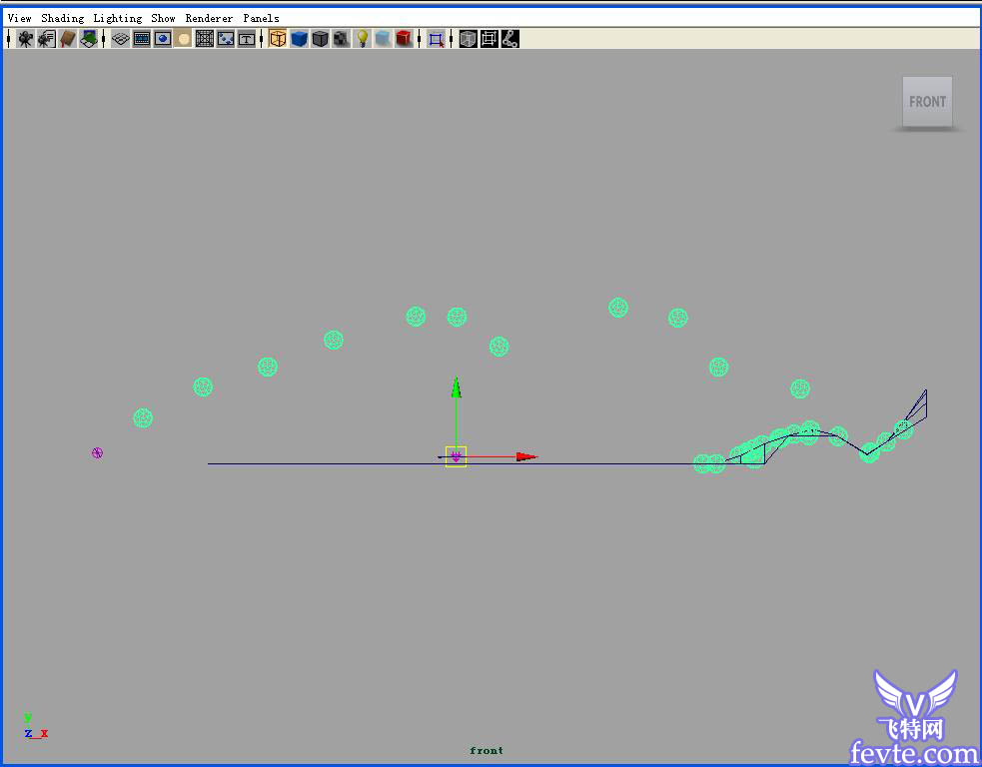Click the Select Camera icon
The width and height of the screenshot is (982, 767).
pos(25,39)
